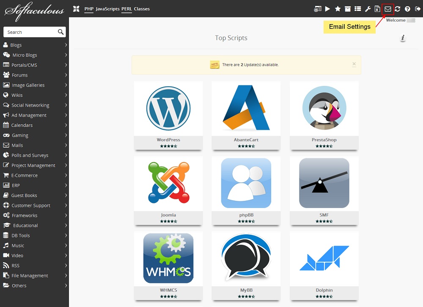Click the Polls and Surveys pie chart icon
423x307 pixels.
(6, 155)
